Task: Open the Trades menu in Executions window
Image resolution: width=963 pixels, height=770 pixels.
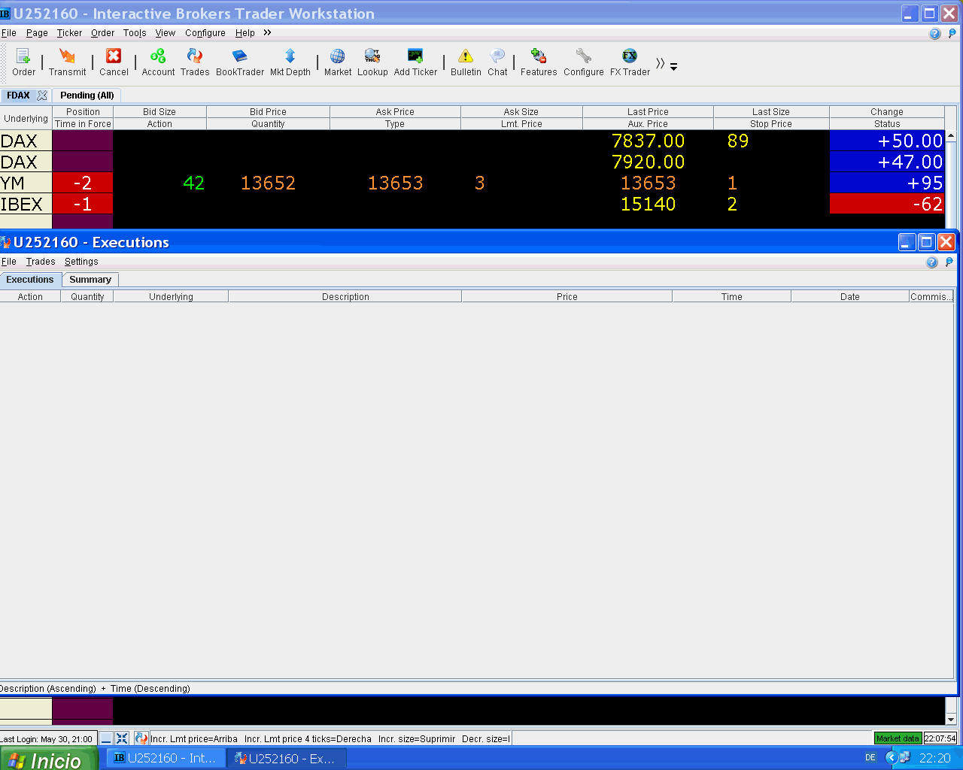Action: pos(41,262)
